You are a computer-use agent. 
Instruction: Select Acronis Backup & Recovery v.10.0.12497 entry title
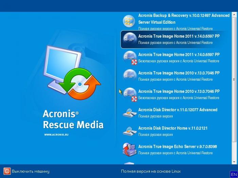click(x=184, y=19)
